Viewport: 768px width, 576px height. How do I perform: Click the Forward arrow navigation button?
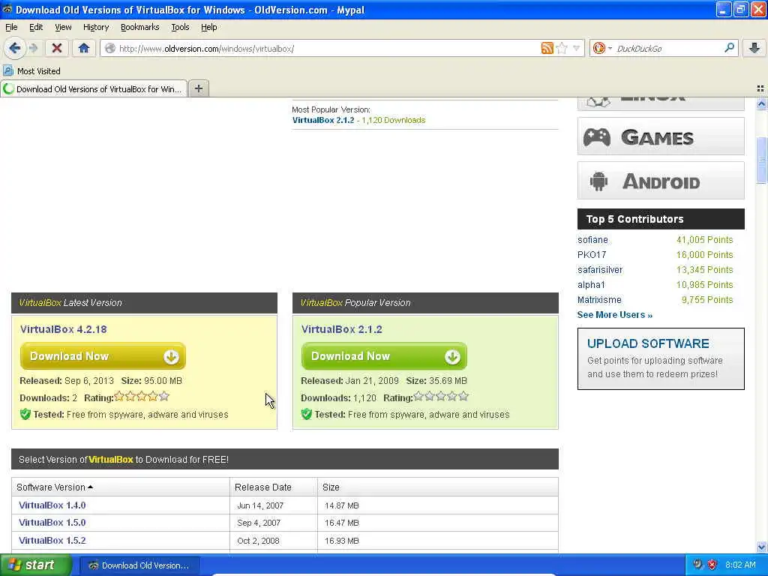tap(33, 48)
